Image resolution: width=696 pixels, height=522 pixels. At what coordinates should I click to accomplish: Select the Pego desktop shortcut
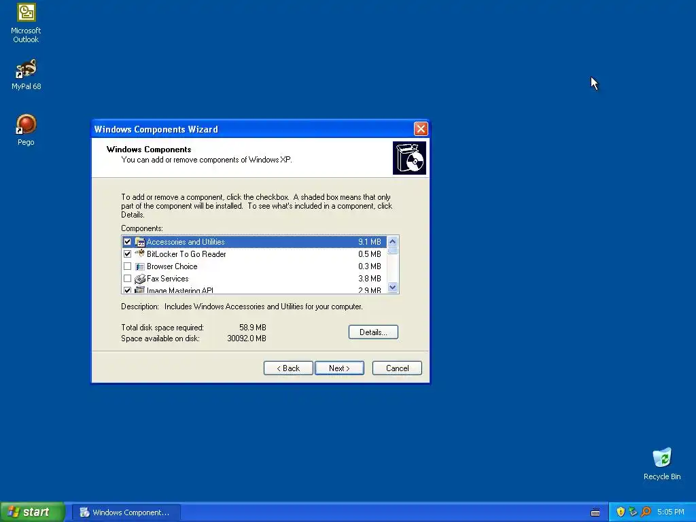(27, 130)
